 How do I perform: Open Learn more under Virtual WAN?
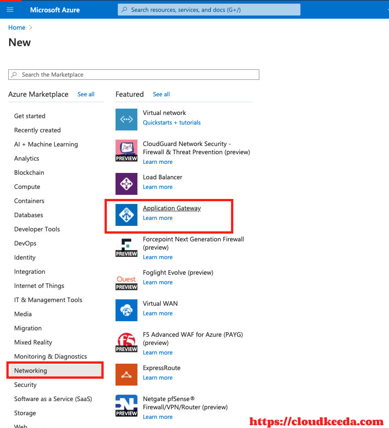(x=158, y=313)
